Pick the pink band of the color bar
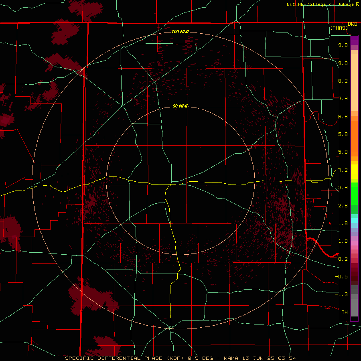The height and width of the screenshot is (361, 361). click(x=354, y=243)
